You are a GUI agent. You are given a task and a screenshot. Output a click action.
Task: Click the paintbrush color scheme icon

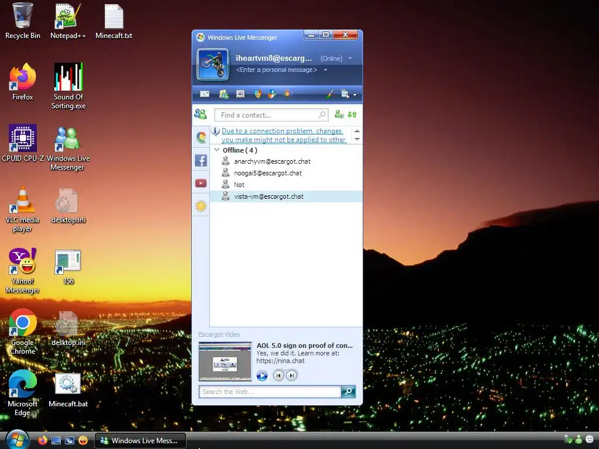[329, 94]
